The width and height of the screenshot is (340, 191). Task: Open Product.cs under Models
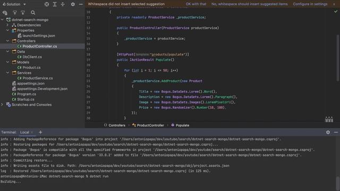point(31,67)
